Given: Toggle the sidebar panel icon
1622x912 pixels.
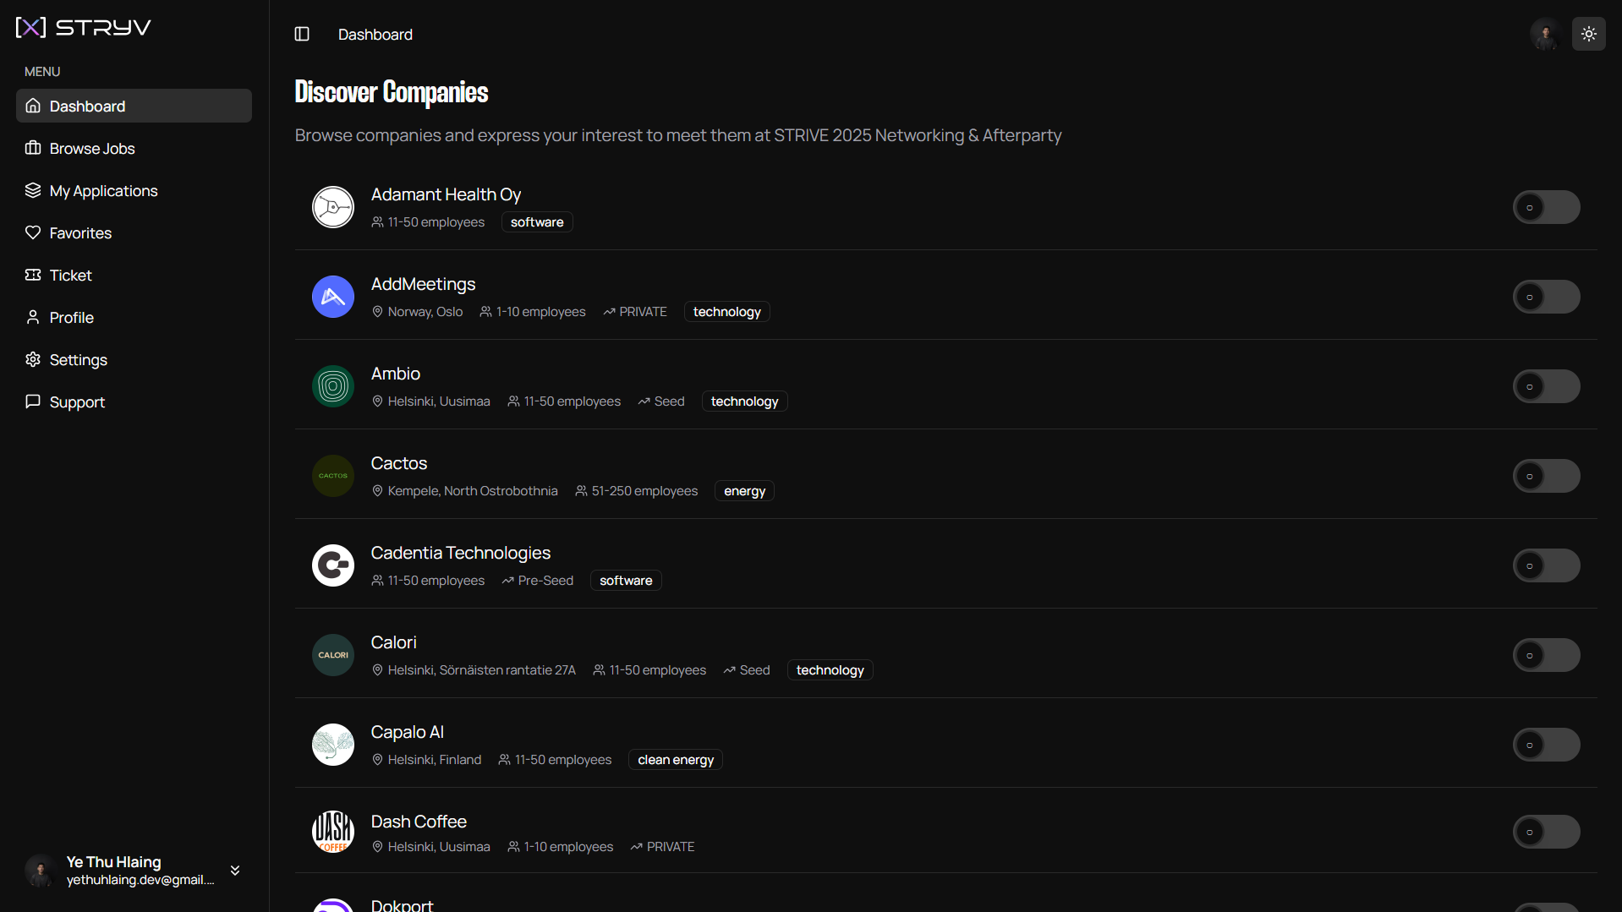Looking at the screenshot, I should [302, 34].
